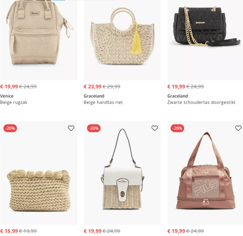
Task: Open the Beige rugzak product link
Action: (x=14, y=103)
